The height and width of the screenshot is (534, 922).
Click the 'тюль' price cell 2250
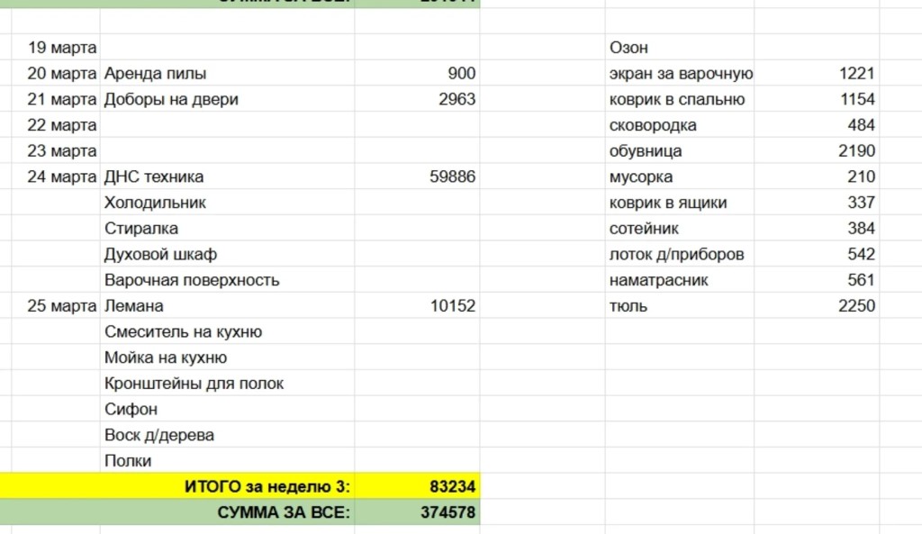(855, 306)
